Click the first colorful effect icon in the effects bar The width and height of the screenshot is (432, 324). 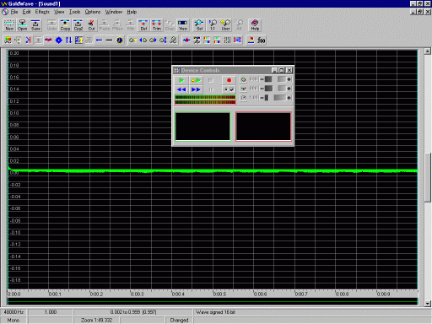(x=8, y=40)
